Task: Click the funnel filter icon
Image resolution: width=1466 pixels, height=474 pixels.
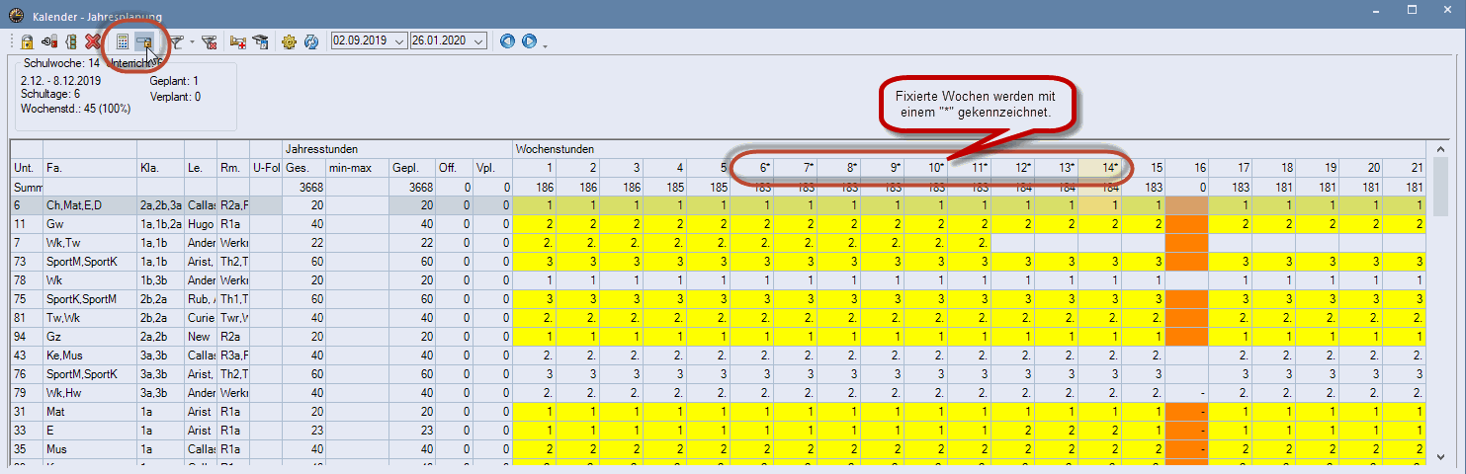Action: [x=175, y=41]
